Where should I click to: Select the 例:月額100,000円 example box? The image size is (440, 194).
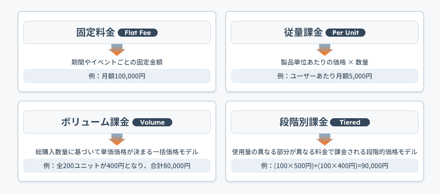tap(117, 76)
